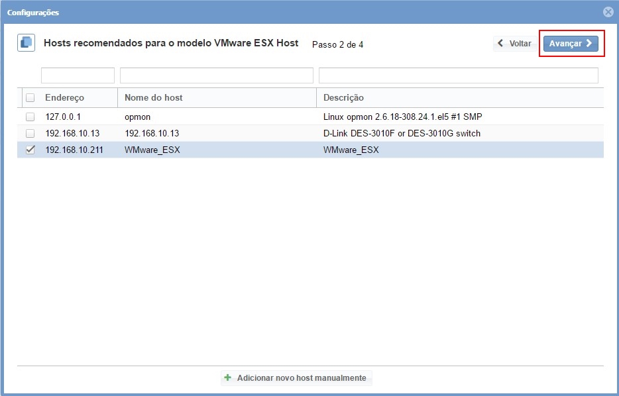
Task: Go back with the Voltar button
Action: [x=515, y=44]
